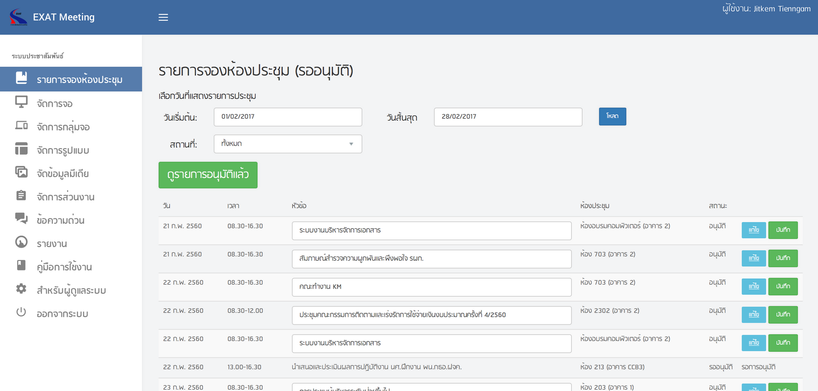Open คู่มือการใช้งาน in the sidebar
The image size is (818, 391).
64,267
